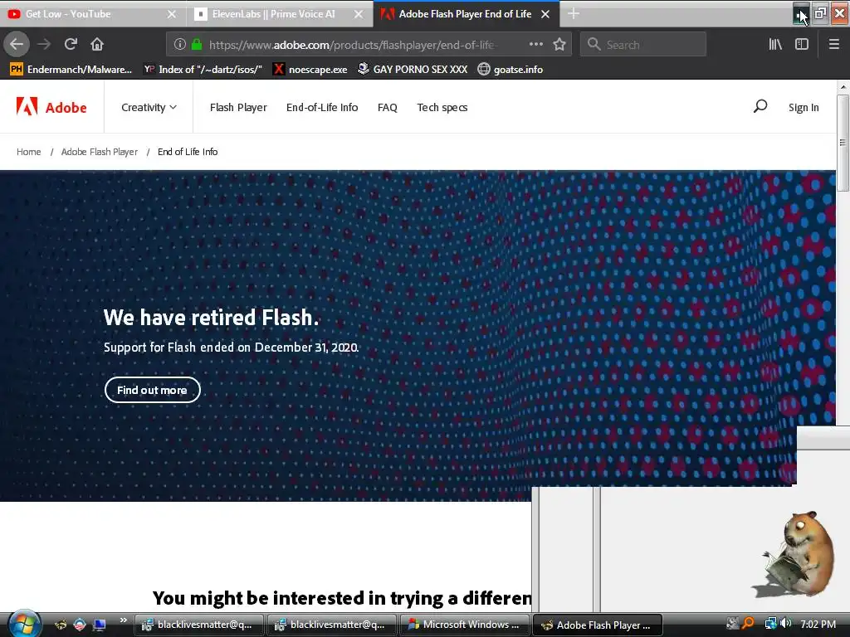Click the "End of Life Info" breadcrumb text
The height and width of the screenshot is (637, 850).
pos(188,152)
